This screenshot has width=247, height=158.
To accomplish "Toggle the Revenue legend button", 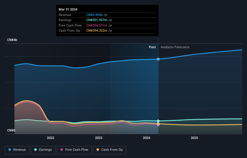I will point(17,150).
